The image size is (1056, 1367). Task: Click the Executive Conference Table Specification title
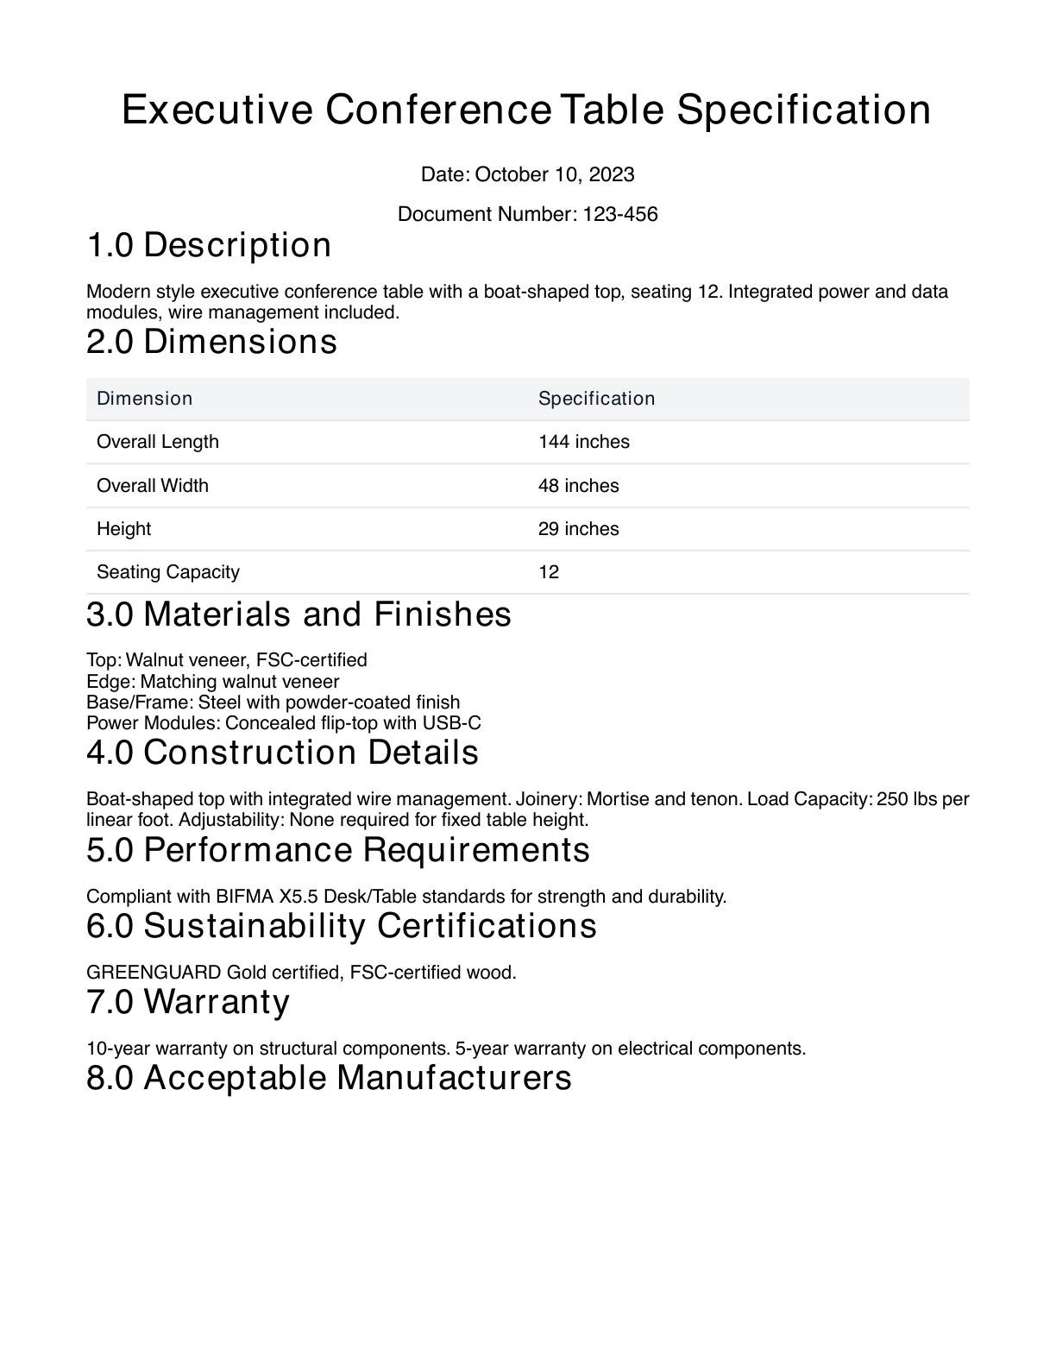click(526, 110)
